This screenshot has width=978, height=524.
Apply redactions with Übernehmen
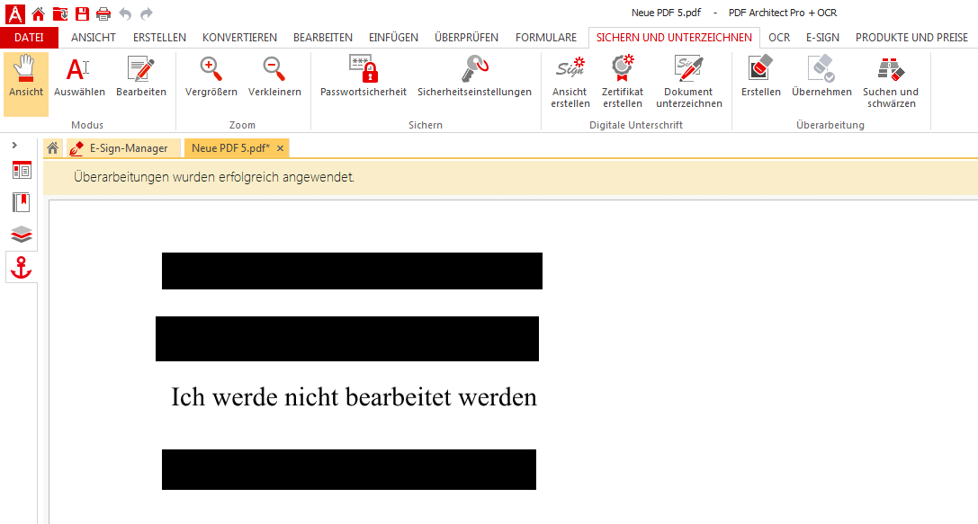click(x=821, y=77)
